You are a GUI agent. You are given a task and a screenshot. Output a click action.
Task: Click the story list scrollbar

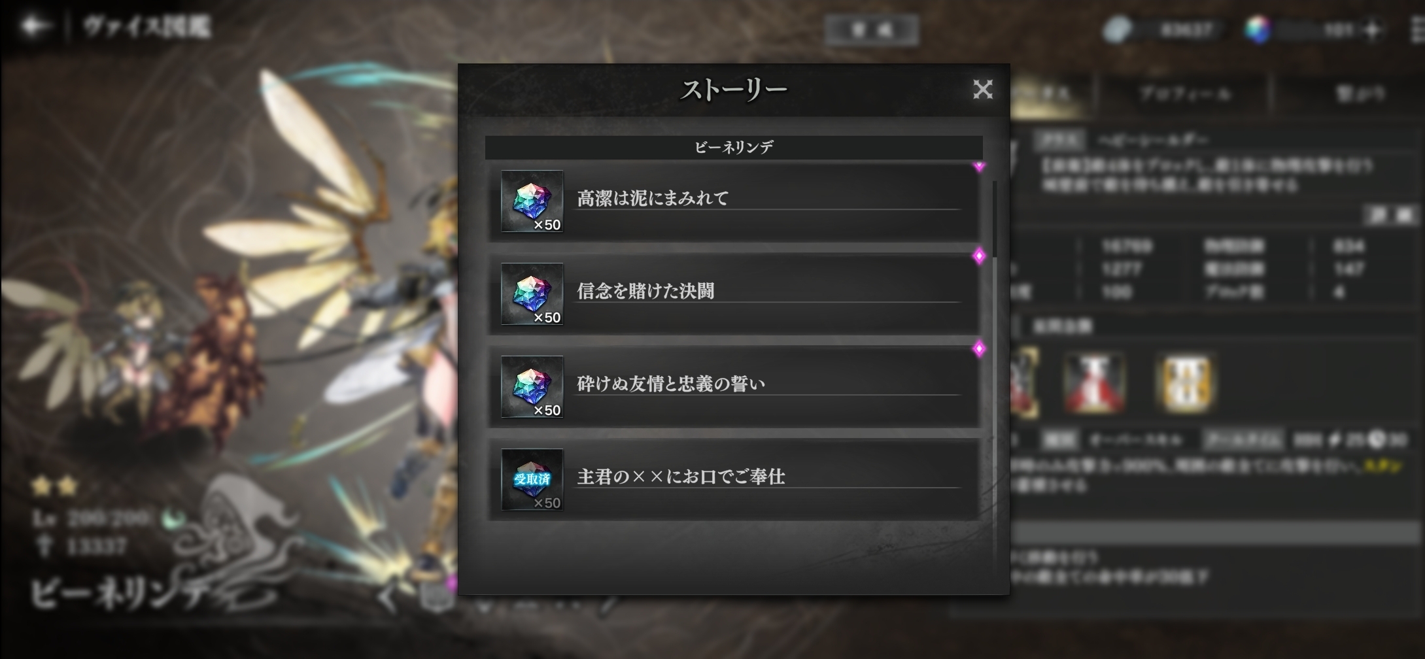coord(995,220)
